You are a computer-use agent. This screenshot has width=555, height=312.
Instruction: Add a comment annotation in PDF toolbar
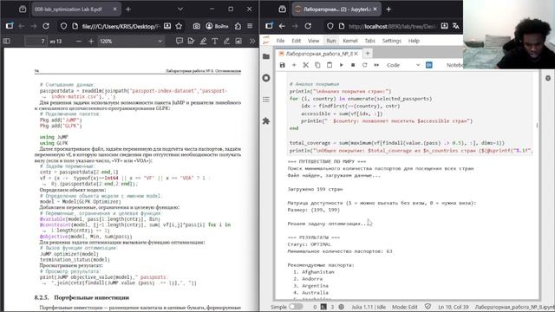[x=180, y=42]
